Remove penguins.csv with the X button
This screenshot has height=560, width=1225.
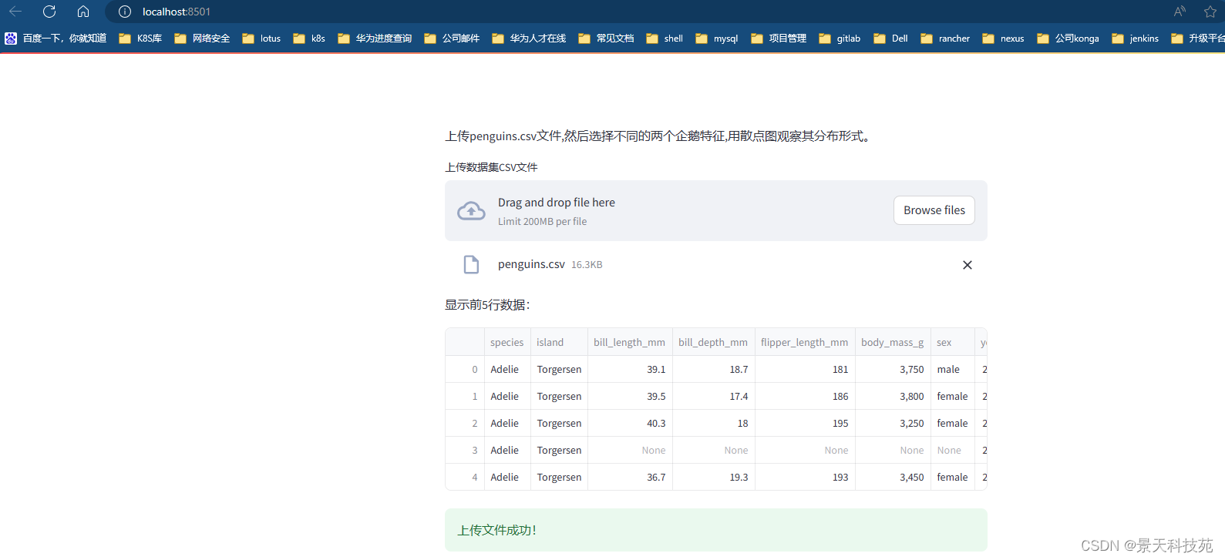(967, 265)
